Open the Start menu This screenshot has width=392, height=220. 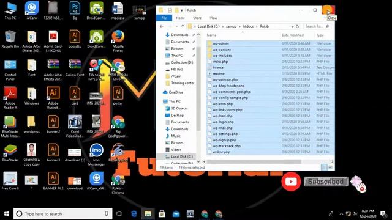coord(7,214)
